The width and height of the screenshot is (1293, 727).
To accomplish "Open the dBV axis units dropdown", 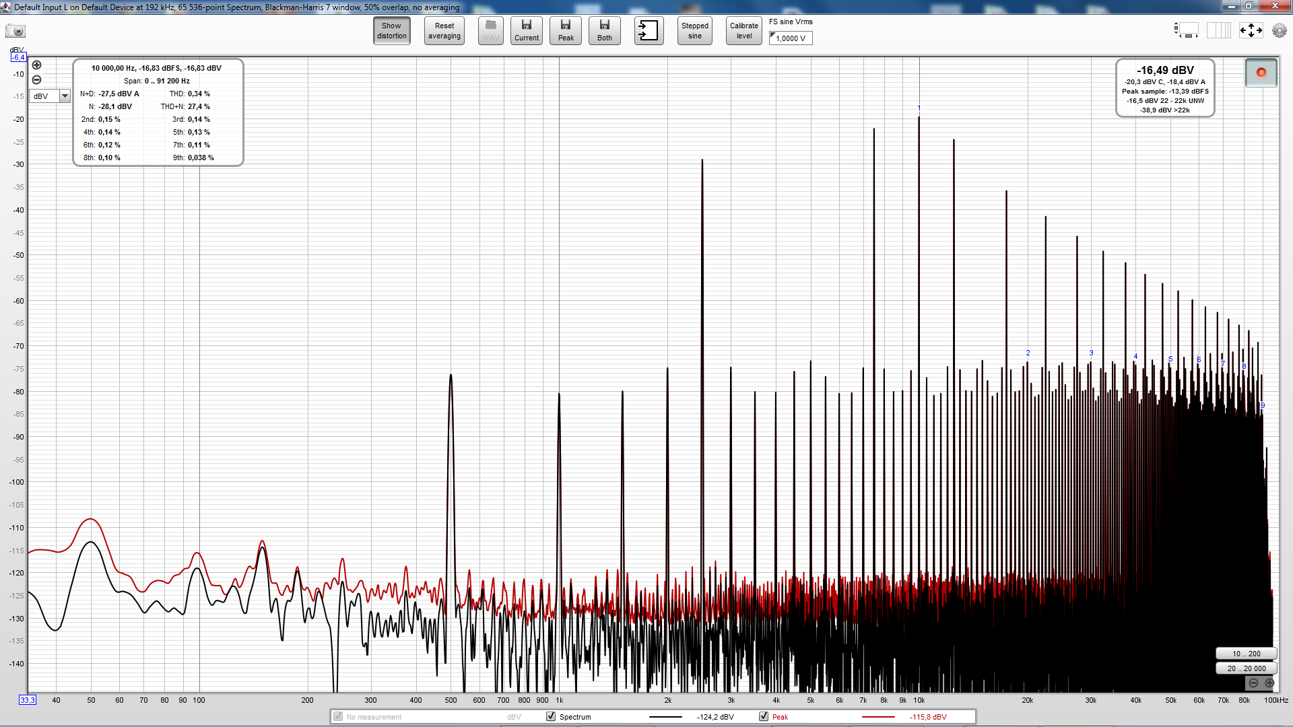I will click(65, 96).
